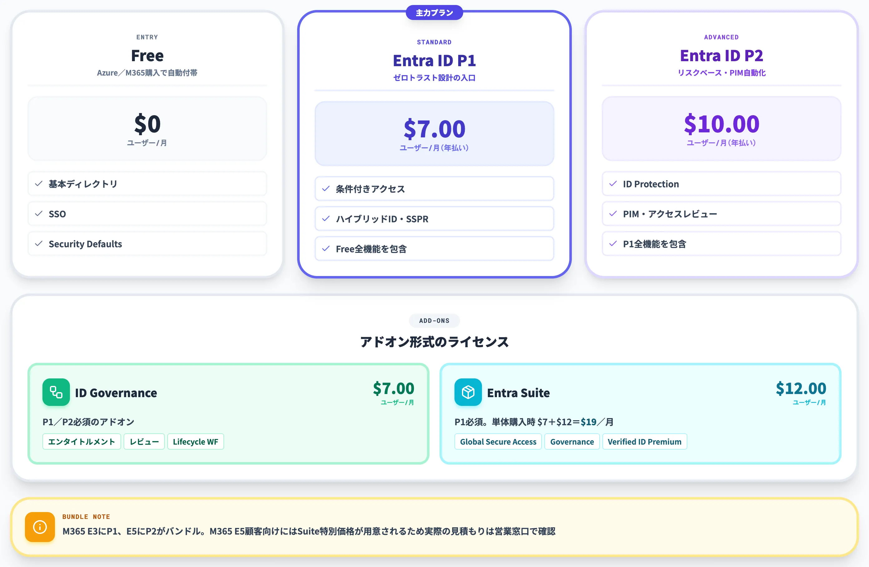Click checkmark next to 基本ディレクトリ

pyautogui.click(x=39, y=183)
